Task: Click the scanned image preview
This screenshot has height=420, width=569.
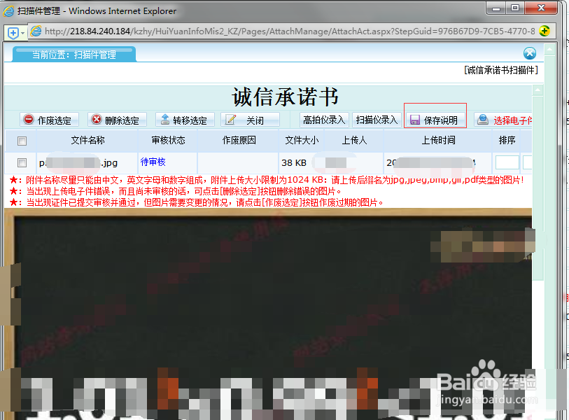Action: [x=269, y=314]
